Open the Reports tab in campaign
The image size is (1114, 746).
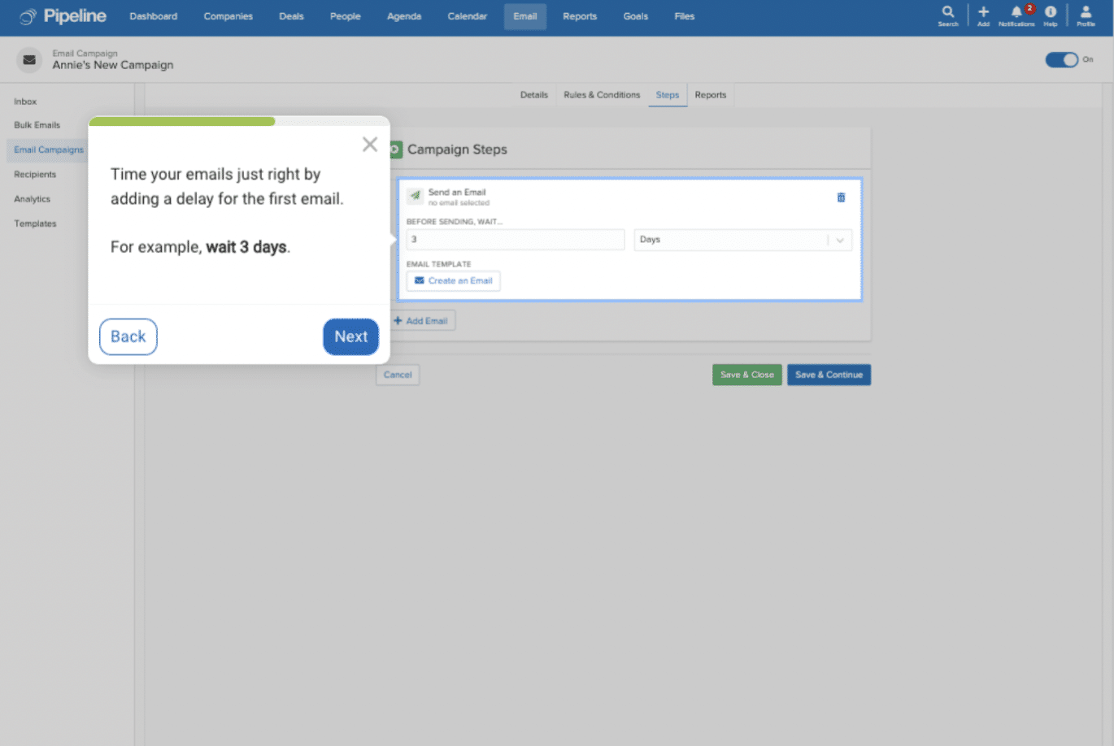coord(710,95)
